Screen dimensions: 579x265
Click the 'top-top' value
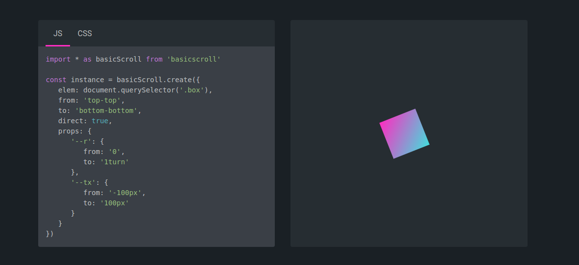[102, 100]
